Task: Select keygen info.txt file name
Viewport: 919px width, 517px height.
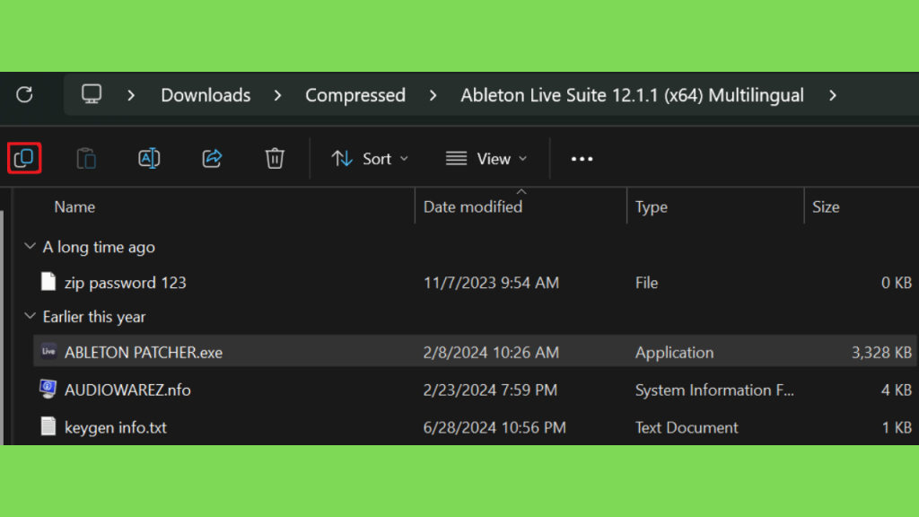Action: [116, 427]
